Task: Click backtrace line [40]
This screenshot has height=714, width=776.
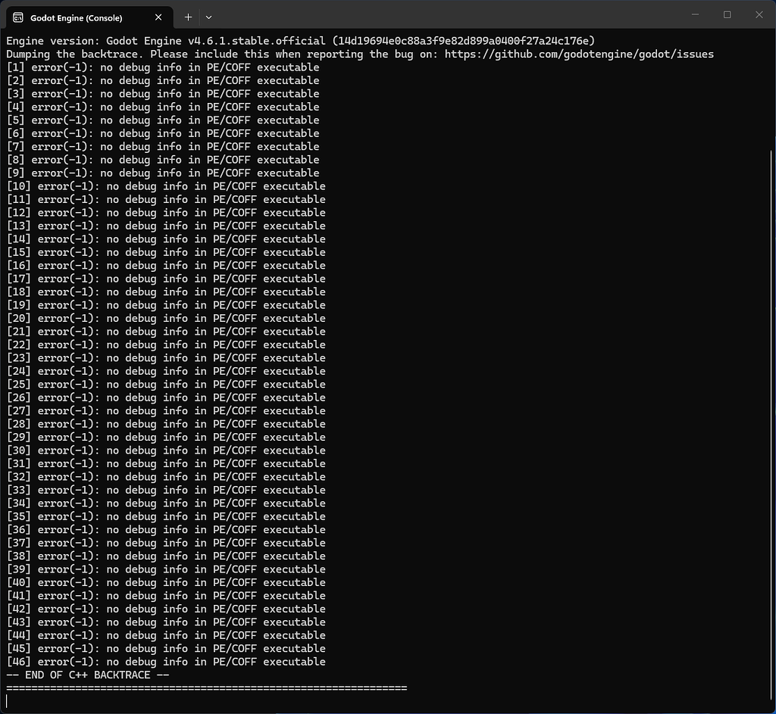Action: coord(166,583)
